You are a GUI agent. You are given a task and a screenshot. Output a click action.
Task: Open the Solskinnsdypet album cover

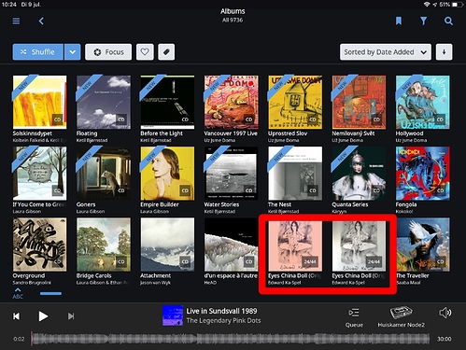[39, 102]
